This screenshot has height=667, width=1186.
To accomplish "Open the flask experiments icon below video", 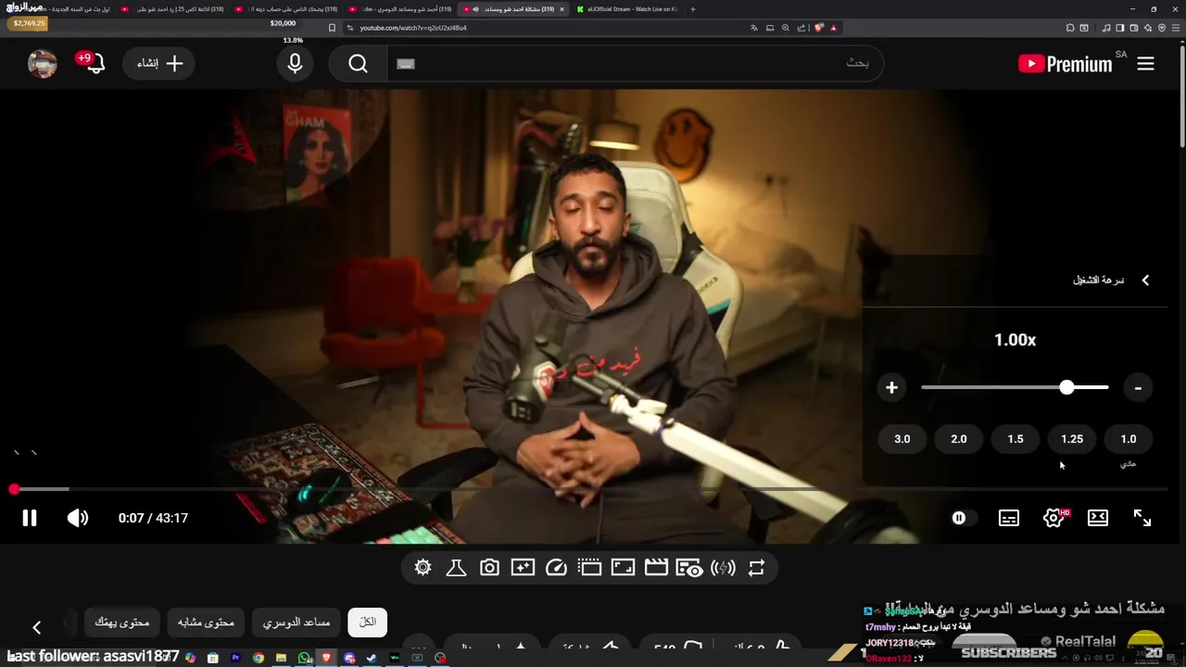I will [x=456, y=568].
